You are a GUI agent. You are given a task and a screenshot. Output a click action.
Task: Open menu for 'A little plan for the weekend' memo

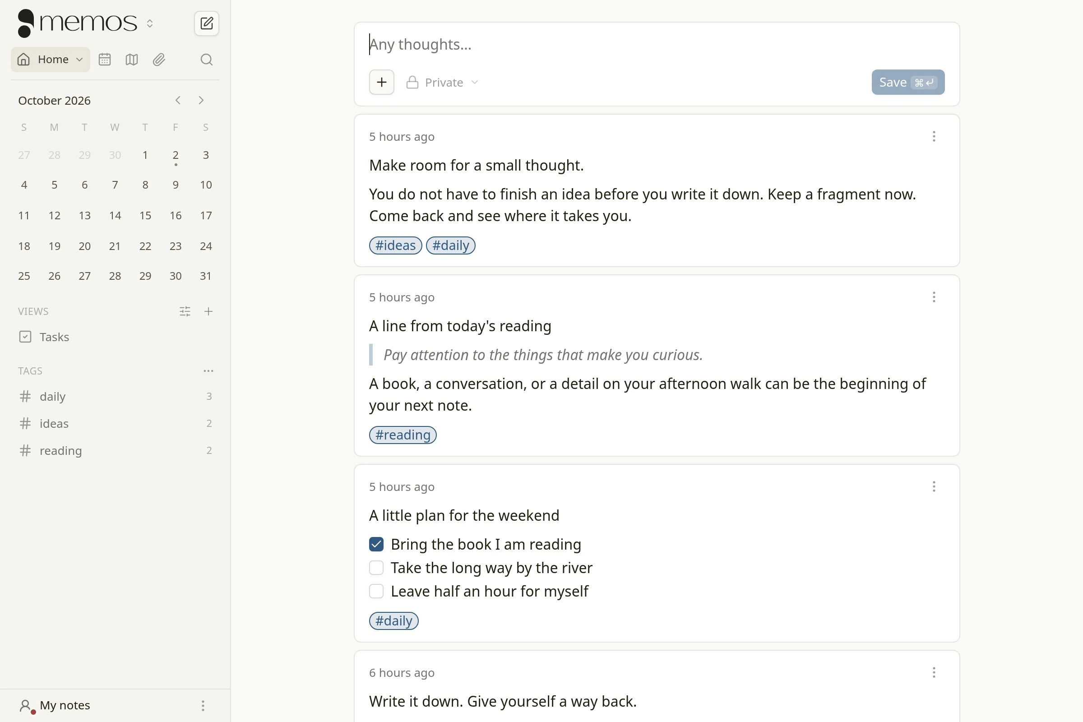coord(934,487)
